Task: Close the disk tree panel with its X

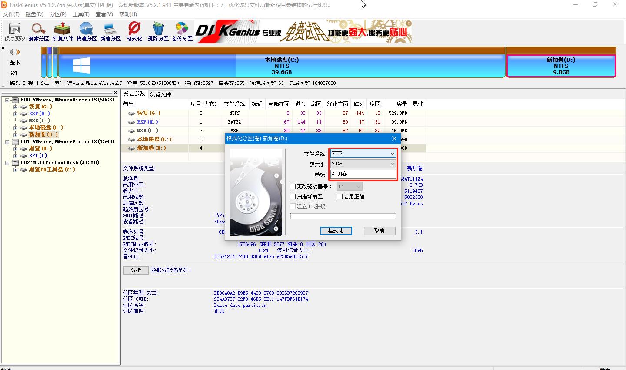Action: click(116, 92)
